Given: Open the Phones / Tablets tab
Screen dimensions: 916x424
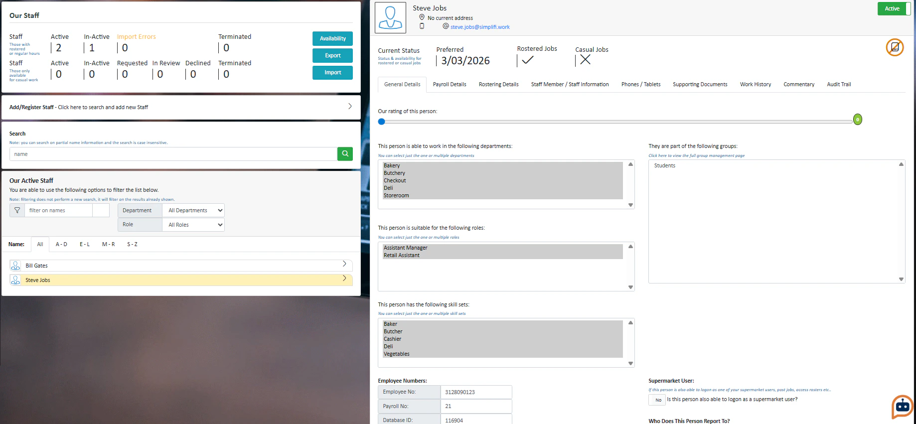Looking at the screenshot, I should [x=641, y=85].
